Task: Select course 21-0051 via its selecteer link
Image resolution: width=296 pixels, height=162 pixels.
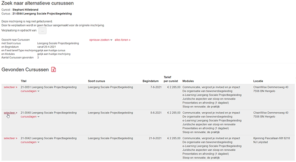Action: (x=11, y=87)
